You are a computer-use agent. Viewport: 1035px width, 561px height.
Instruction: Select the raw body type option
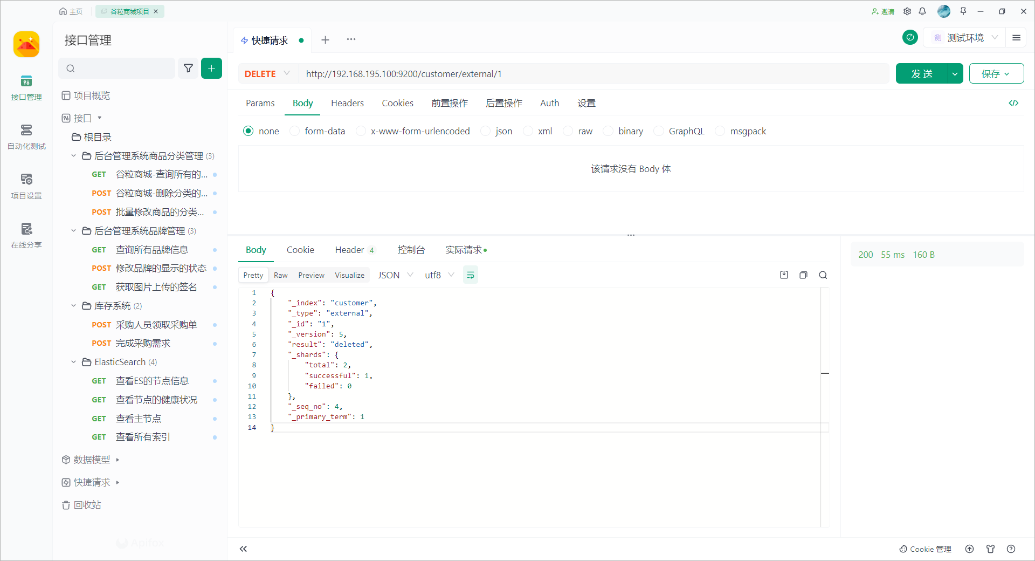(x=568, y=131)
